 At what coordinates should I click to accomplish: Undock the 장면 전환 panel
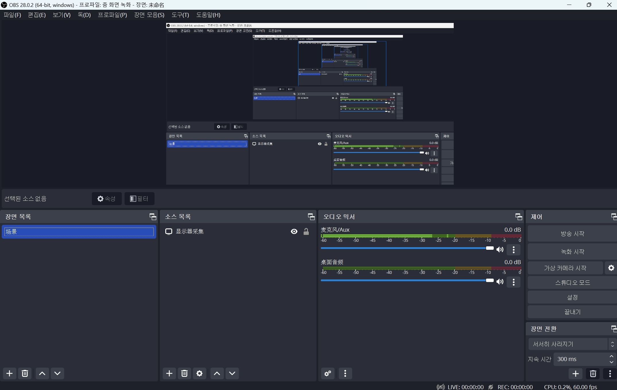coord(614,329)
